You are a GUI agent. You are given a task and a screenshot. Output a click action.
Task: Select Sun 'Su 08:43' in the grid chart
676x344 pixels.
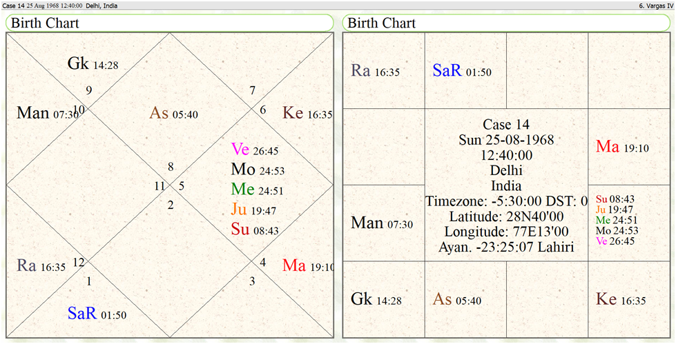615,199
